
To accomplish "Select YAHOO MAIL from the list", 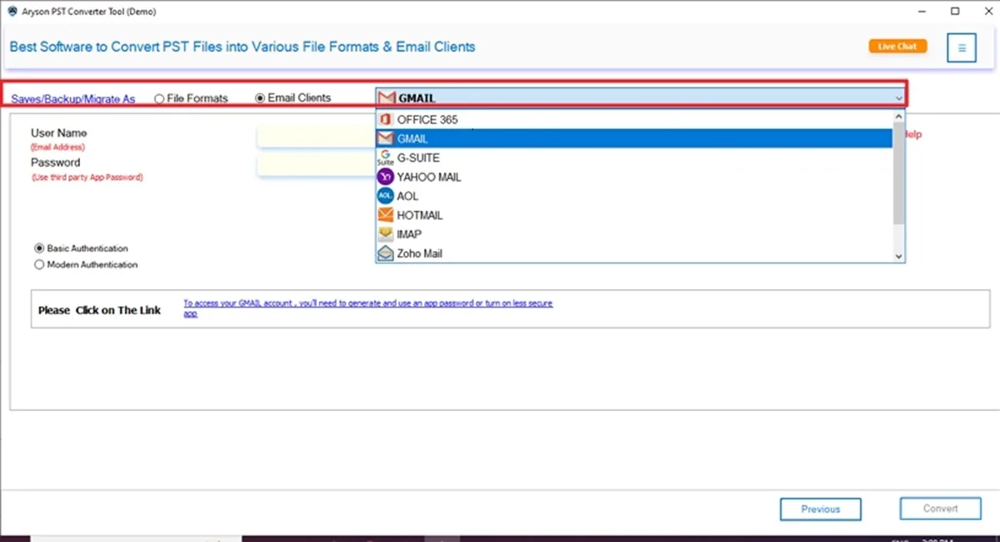I will 634,177.
